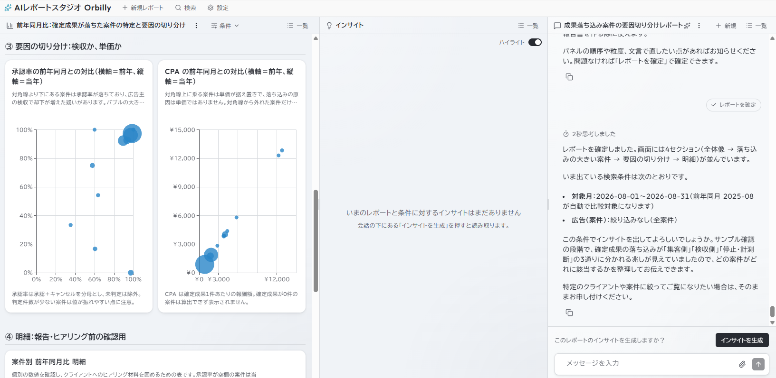Click the chat panel's scroll-down arrow
This screenshot has height=378, width=776.
[x=772, y=323]
